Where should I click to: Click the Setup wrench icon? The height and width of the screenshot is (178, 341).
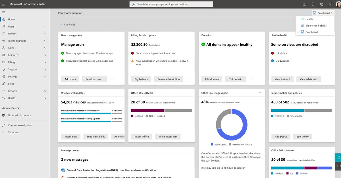pyautogui.click(x=4, y=84)
